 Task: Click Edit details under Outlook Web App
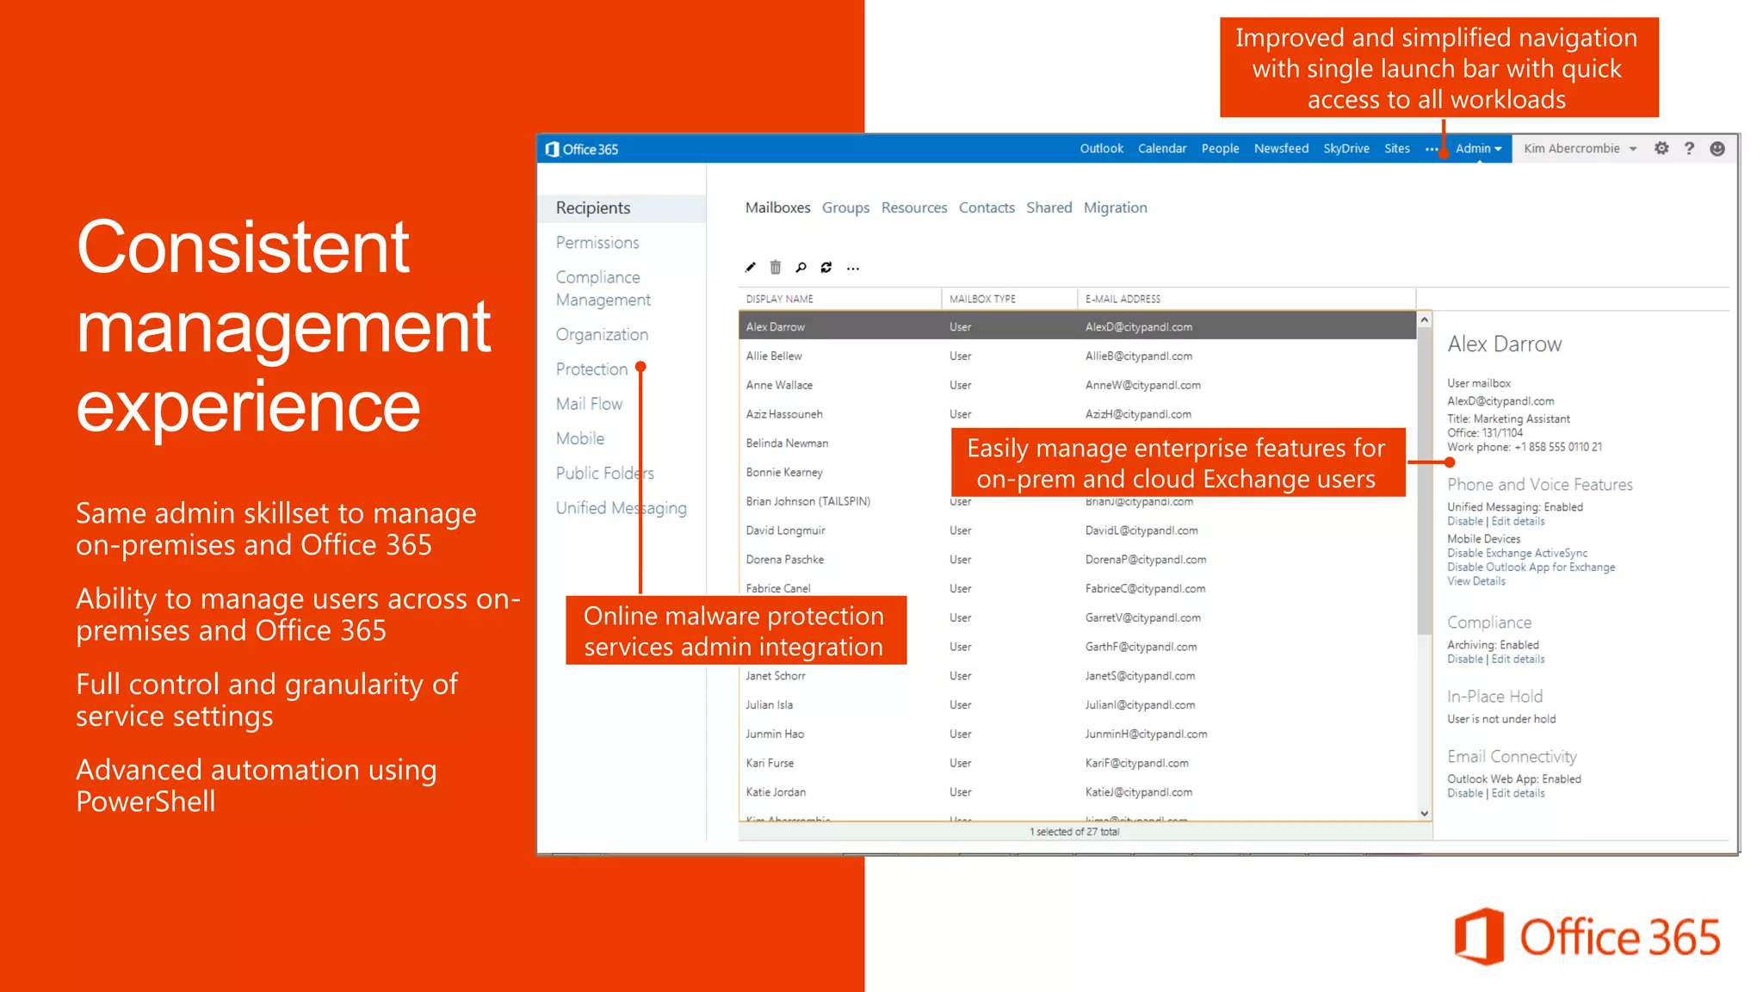[1518, 793]
